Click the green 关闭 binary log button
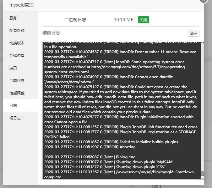This screenshot has height=188, width=212. click(x=144, y=20)
